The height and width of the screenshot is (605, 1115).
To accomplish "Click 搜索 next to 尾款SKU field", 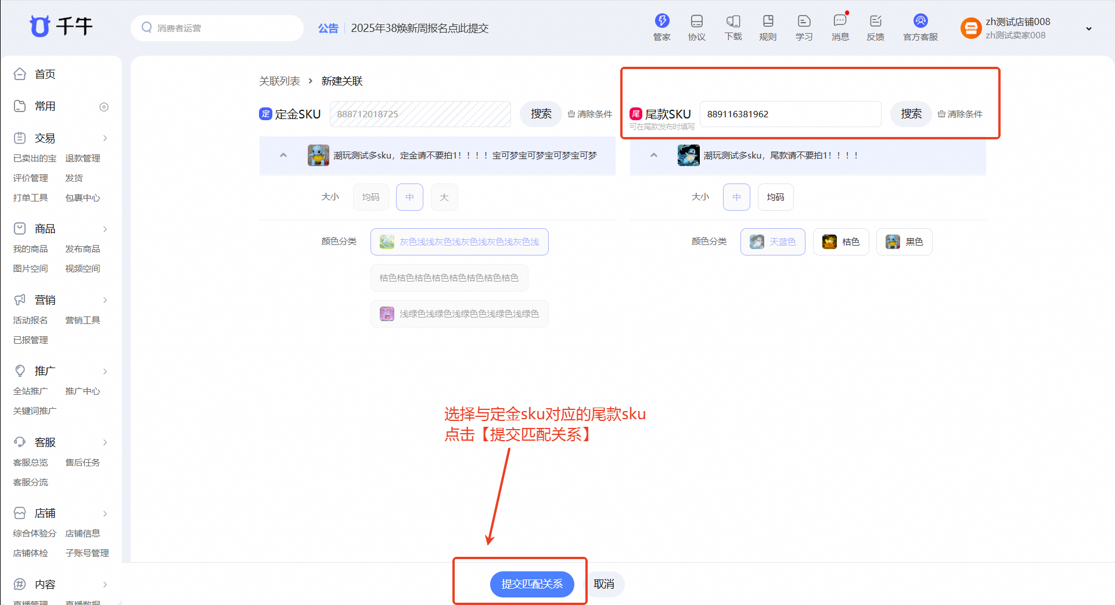I will 911,114.
